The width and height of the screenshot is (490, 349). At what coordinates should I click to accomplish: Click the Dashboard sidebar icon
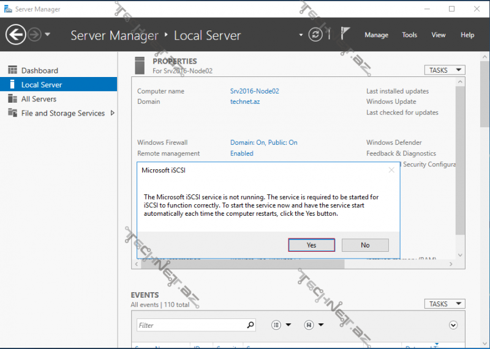(12, 70)
